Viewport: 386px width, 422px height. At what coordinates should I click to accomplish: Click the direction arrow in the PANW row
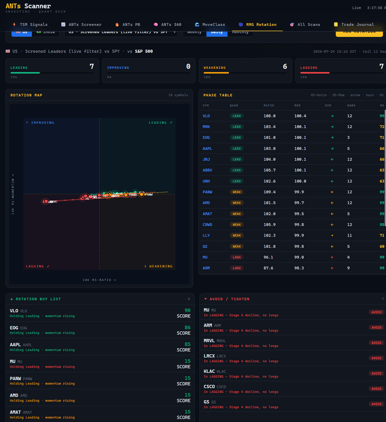click(x=332, y=192)
